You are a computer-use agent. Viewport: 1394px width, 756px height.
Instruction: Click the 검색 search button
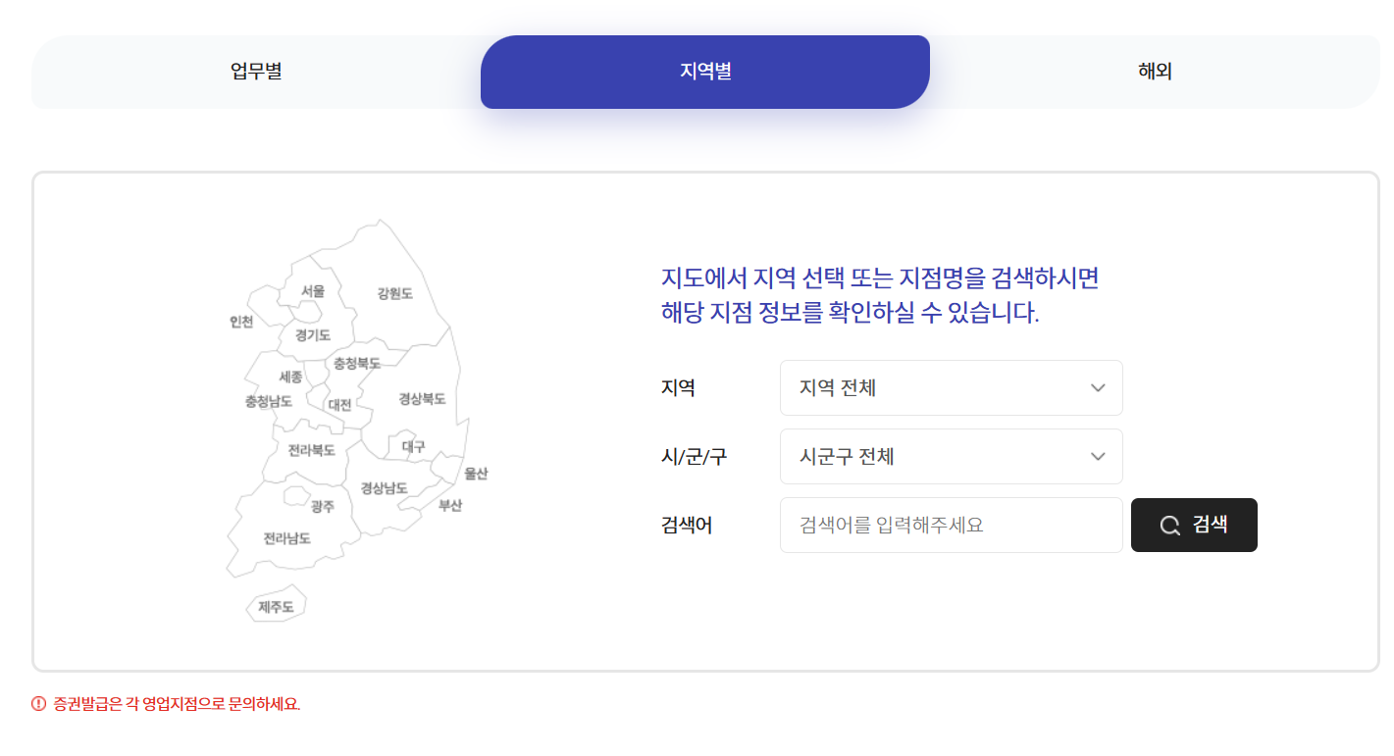[x=1194, y=525]
